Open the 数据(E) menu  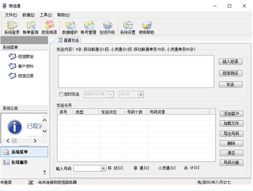[x=28, y=15]
